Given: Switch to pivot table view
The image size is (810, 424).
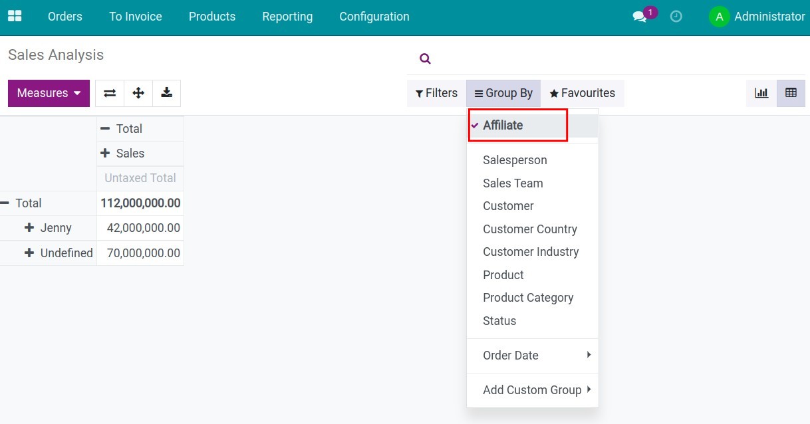Looking at the screenshot, I should [790, 93].
